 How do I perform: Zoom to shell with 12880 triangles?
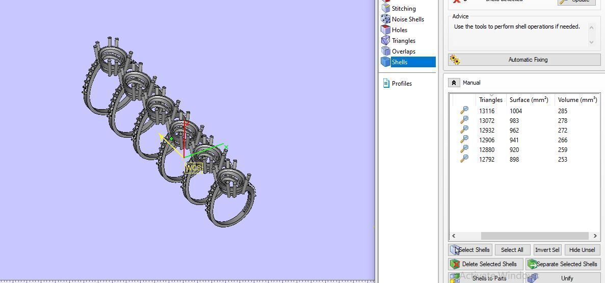pos(464,149)
